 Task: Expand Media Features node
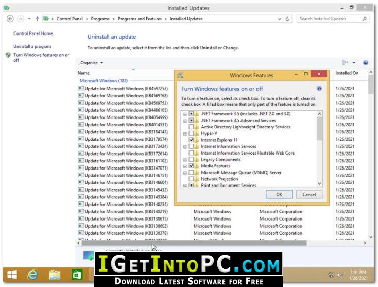[185, 166]
